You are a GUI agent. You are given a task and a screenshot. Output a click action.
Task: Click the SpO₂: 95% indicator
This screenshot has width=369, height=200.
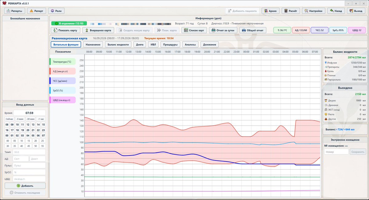338,30
